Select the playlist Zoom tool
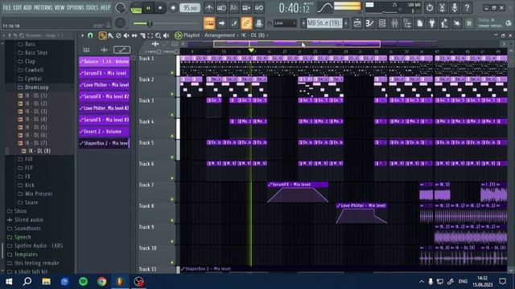 [x=159, y=35]
